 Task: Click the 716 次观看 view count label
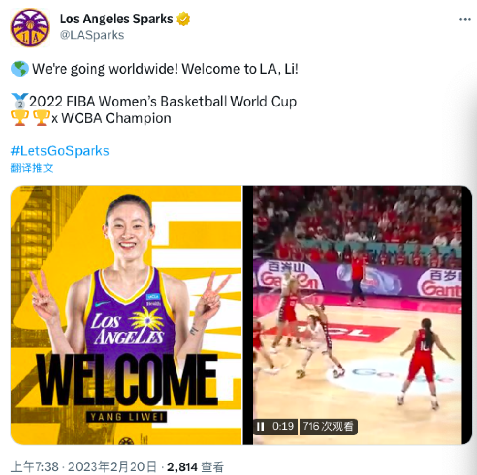tap(328, 426)
